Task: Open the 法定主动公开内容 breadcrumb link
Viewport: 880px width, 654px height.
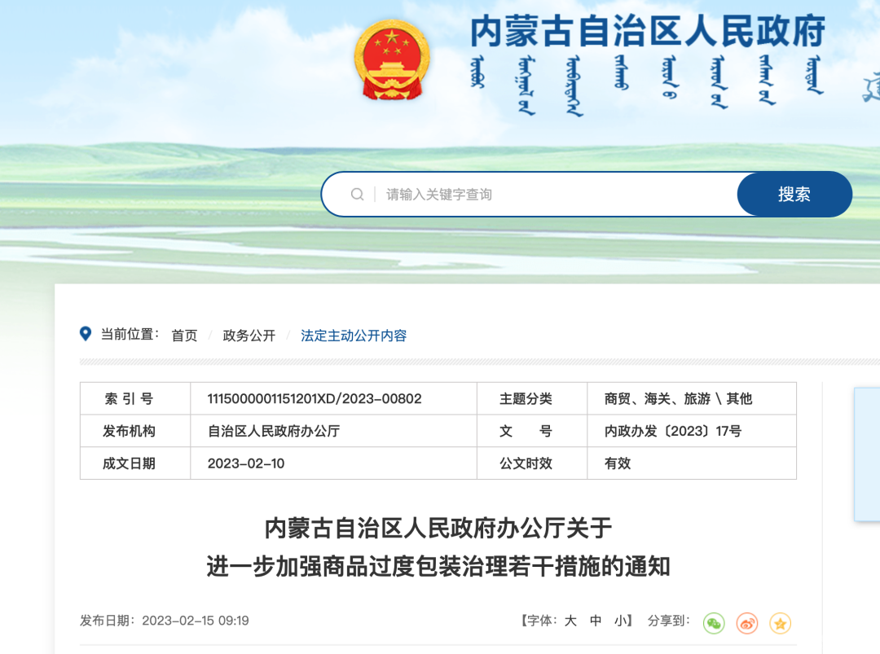Action: (x=352, y=335)
